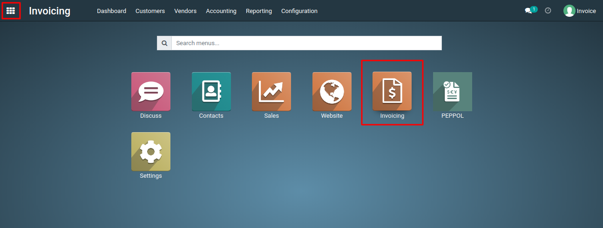The width and height of the screenshot is (603, 228).
Task: Click the Invoicing title in the navbar
Action: pos(50,11)
